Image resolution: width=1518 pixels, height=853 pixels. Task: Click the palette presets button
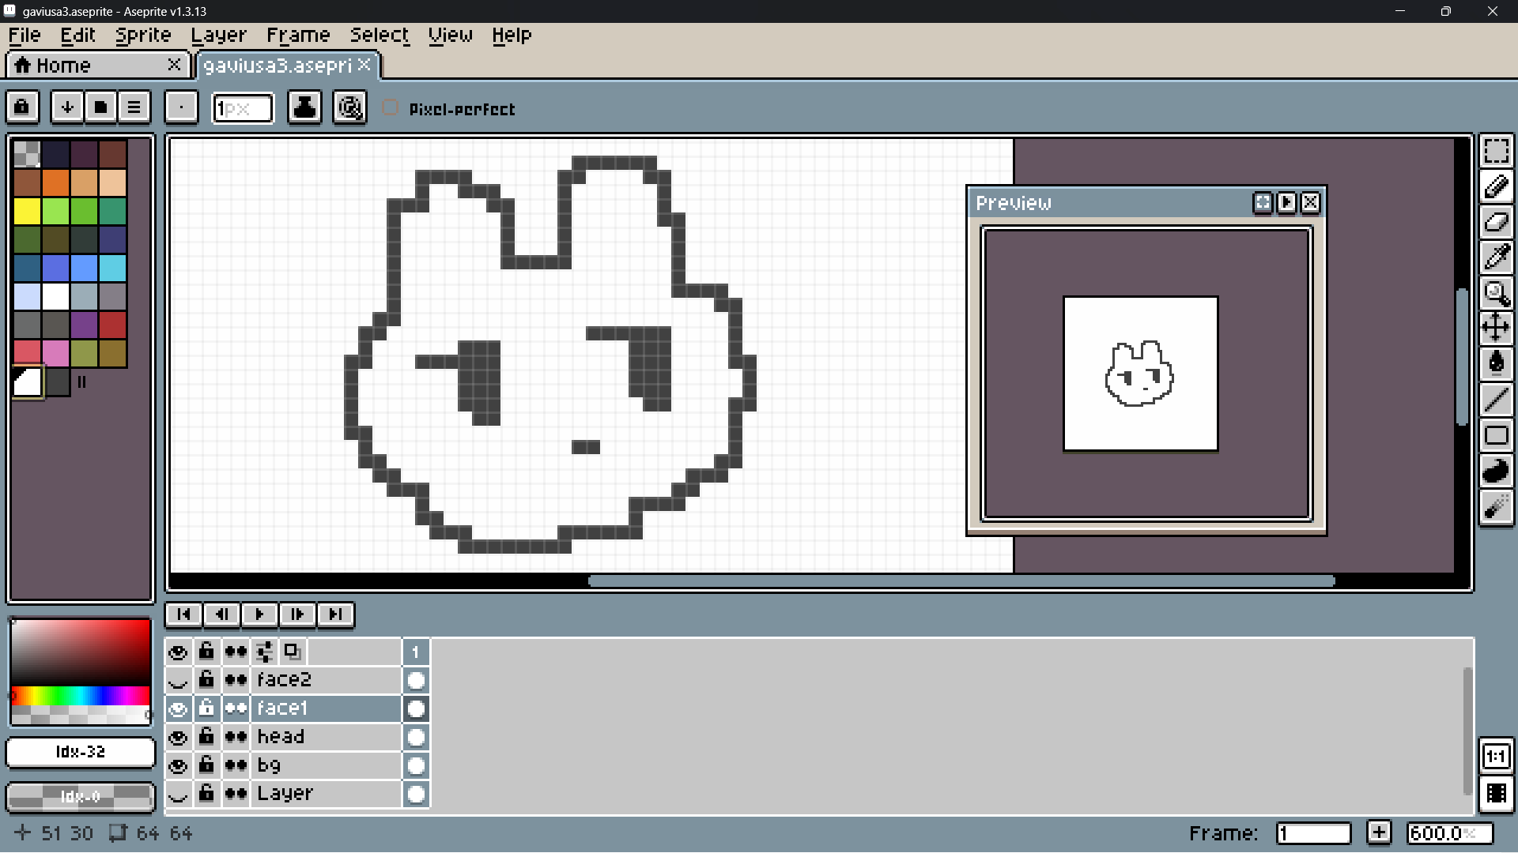[100, 107]
